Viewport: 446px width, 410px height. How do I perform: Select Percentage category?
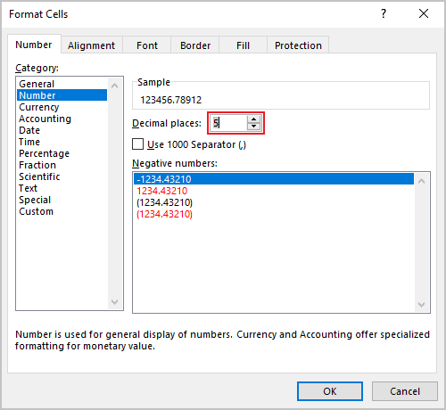tap(62, 153)
